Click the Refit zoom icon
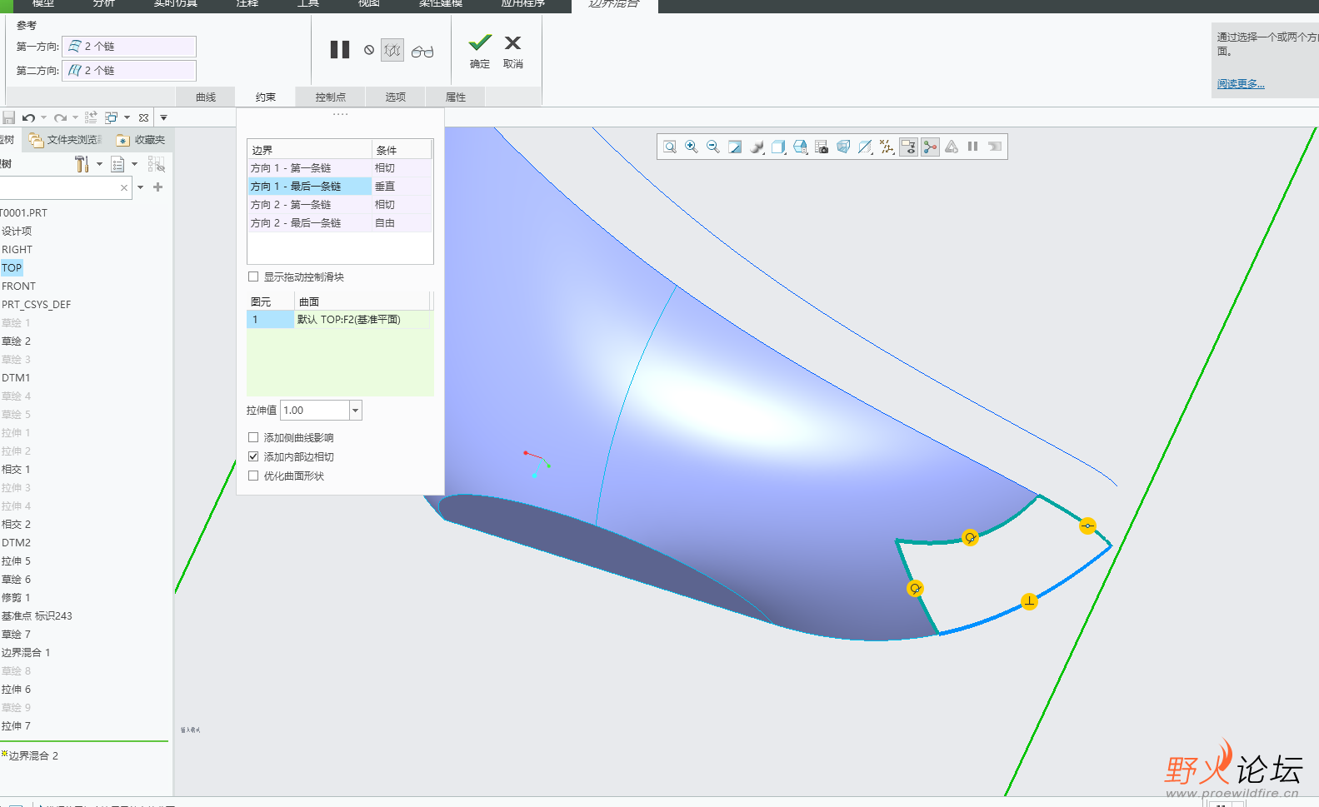1319x807 pixels. pos(670,147)
